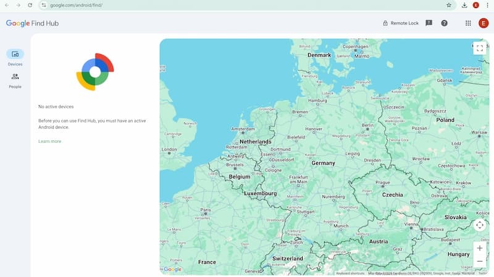Open the Chrome three-dot menu
Image resolution: width=494 pixels, height=277 pixels.
(x=487, y=5)
